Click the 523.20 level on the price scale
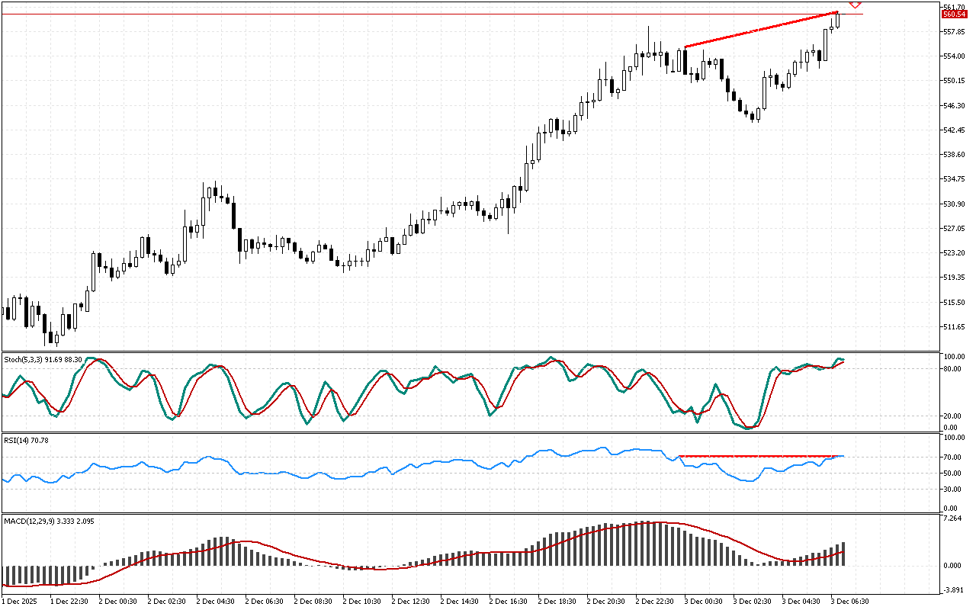 pyautogui.click(x=954, y=253)
